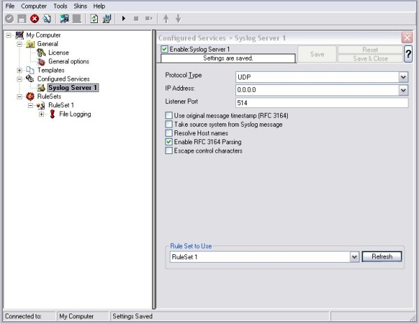Enable 'Use original message timestamp' checkbox
Image resolution: width=419 pixels, height=324 pixels.
pyautogui.click(x=168, y=116)
